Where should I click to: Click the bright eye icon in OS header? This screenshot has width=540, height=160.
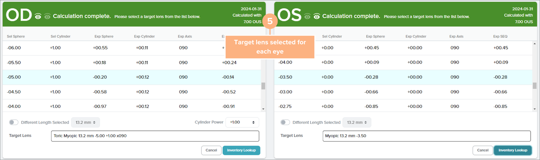tap(317, 16)
